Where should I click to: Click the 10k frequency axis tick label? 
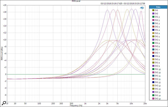(x=131, y=104)
